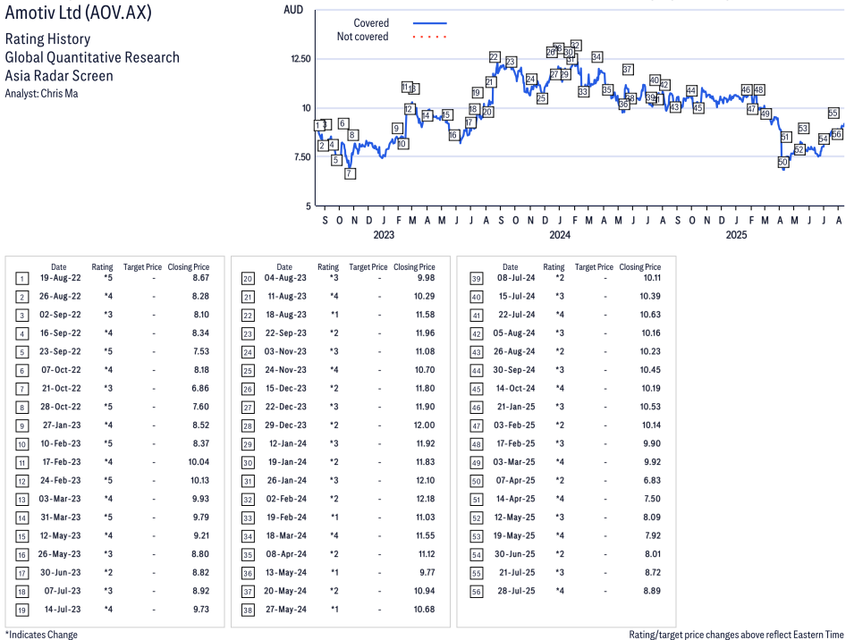Click the 19-Aug-22 date in row 1
Viewport: 854px width, 640px height.
tap(60, 278)
